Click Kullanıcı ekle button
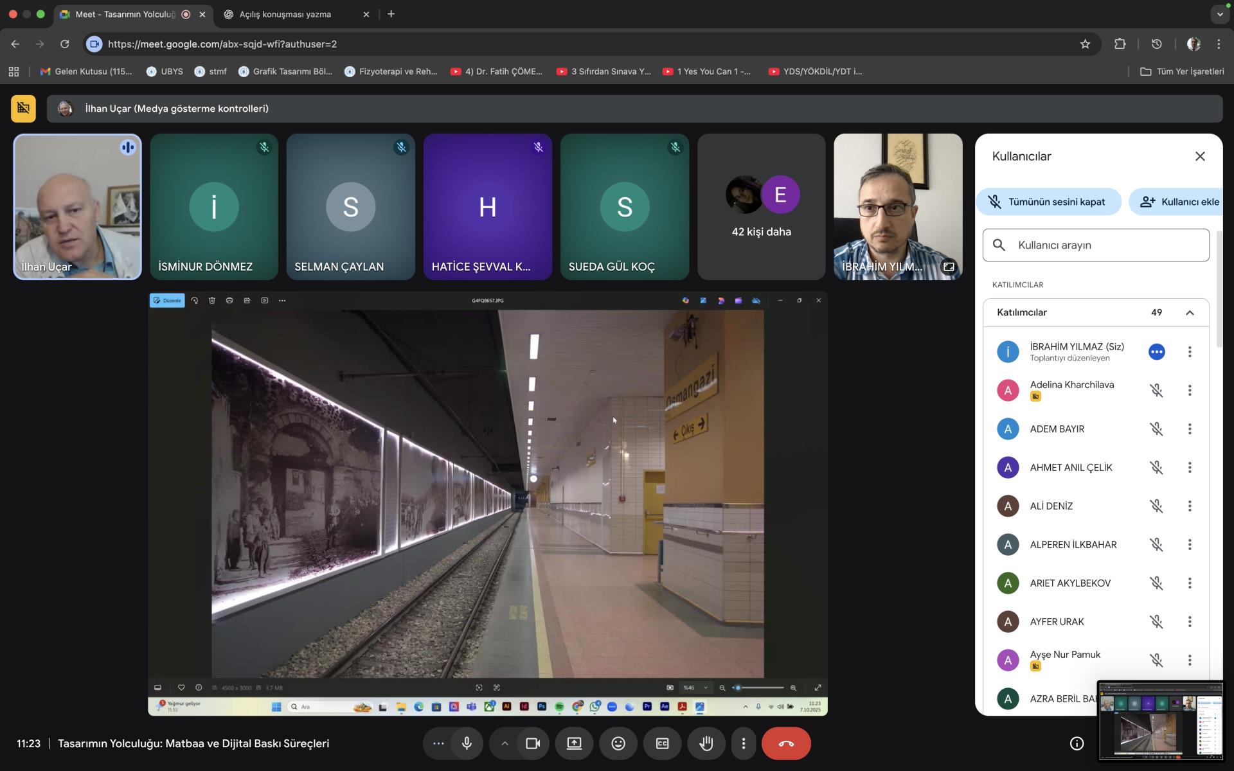1234x771 pixels. click(1179, 202)
